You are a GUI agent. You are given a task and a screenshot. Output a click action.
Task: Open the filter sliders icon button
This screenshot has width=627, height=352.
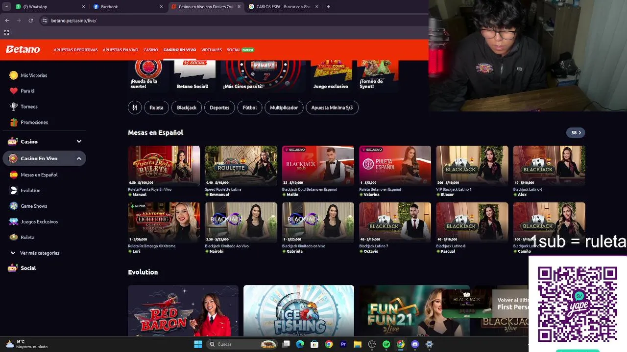(135, 108)
